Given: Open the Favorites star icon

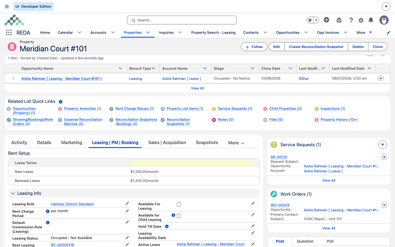Looking at the screenshot, I should point(310,20).
